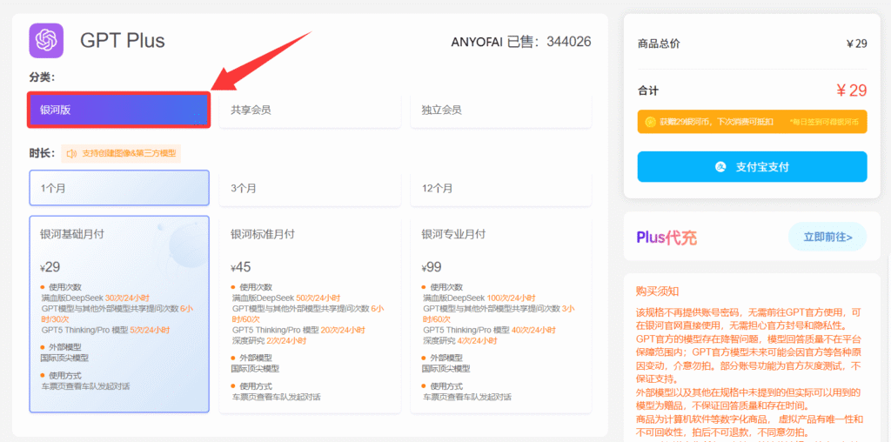Image resolution: width=891 pixels, height=442 pixels.
Task: Choose the 12个月 duration option
Action: pyautogui.click(x=500, y=187)
